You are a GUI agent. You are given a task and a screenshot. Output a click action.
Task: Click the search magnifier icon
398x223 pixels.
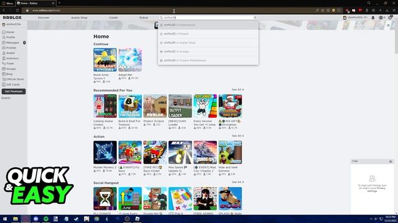[x=161, y=18]
